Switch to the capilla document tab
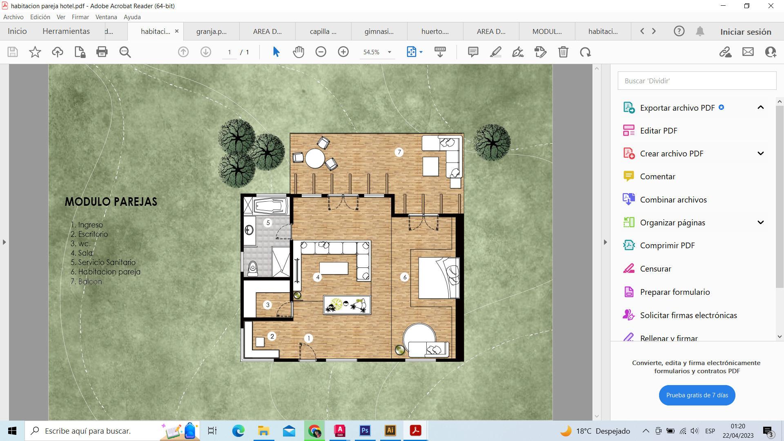This screenshot has width=784, height=441. [x=323, y=31]
